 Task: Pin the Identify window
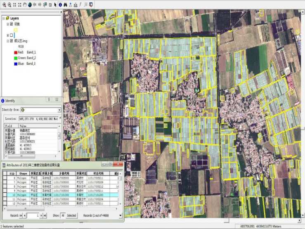tap(49, 100)
